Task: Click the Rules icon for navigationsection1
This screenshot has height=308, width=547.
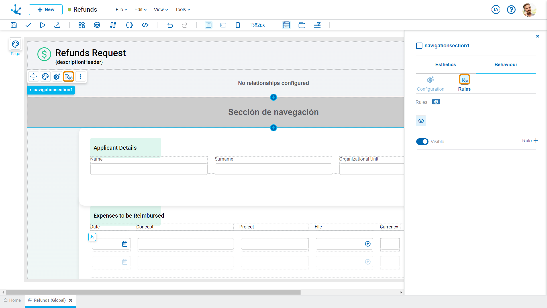Action: click(x=68, y=76)
